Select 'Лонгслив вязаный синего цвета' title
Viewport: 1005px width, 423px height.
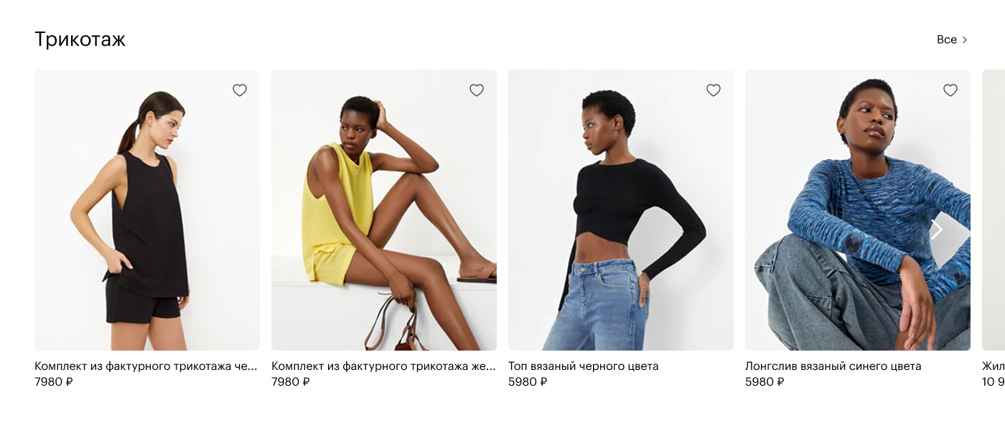[x=833, y=366]
